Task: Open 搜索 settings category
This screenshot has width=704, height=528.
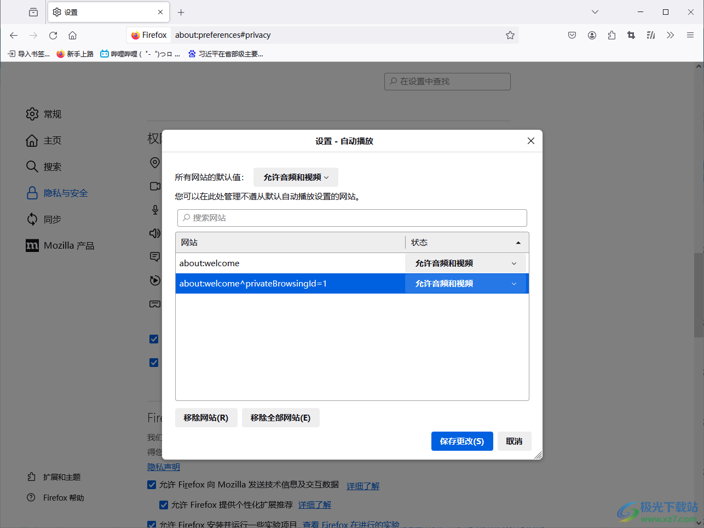Action: coord(44,167)
